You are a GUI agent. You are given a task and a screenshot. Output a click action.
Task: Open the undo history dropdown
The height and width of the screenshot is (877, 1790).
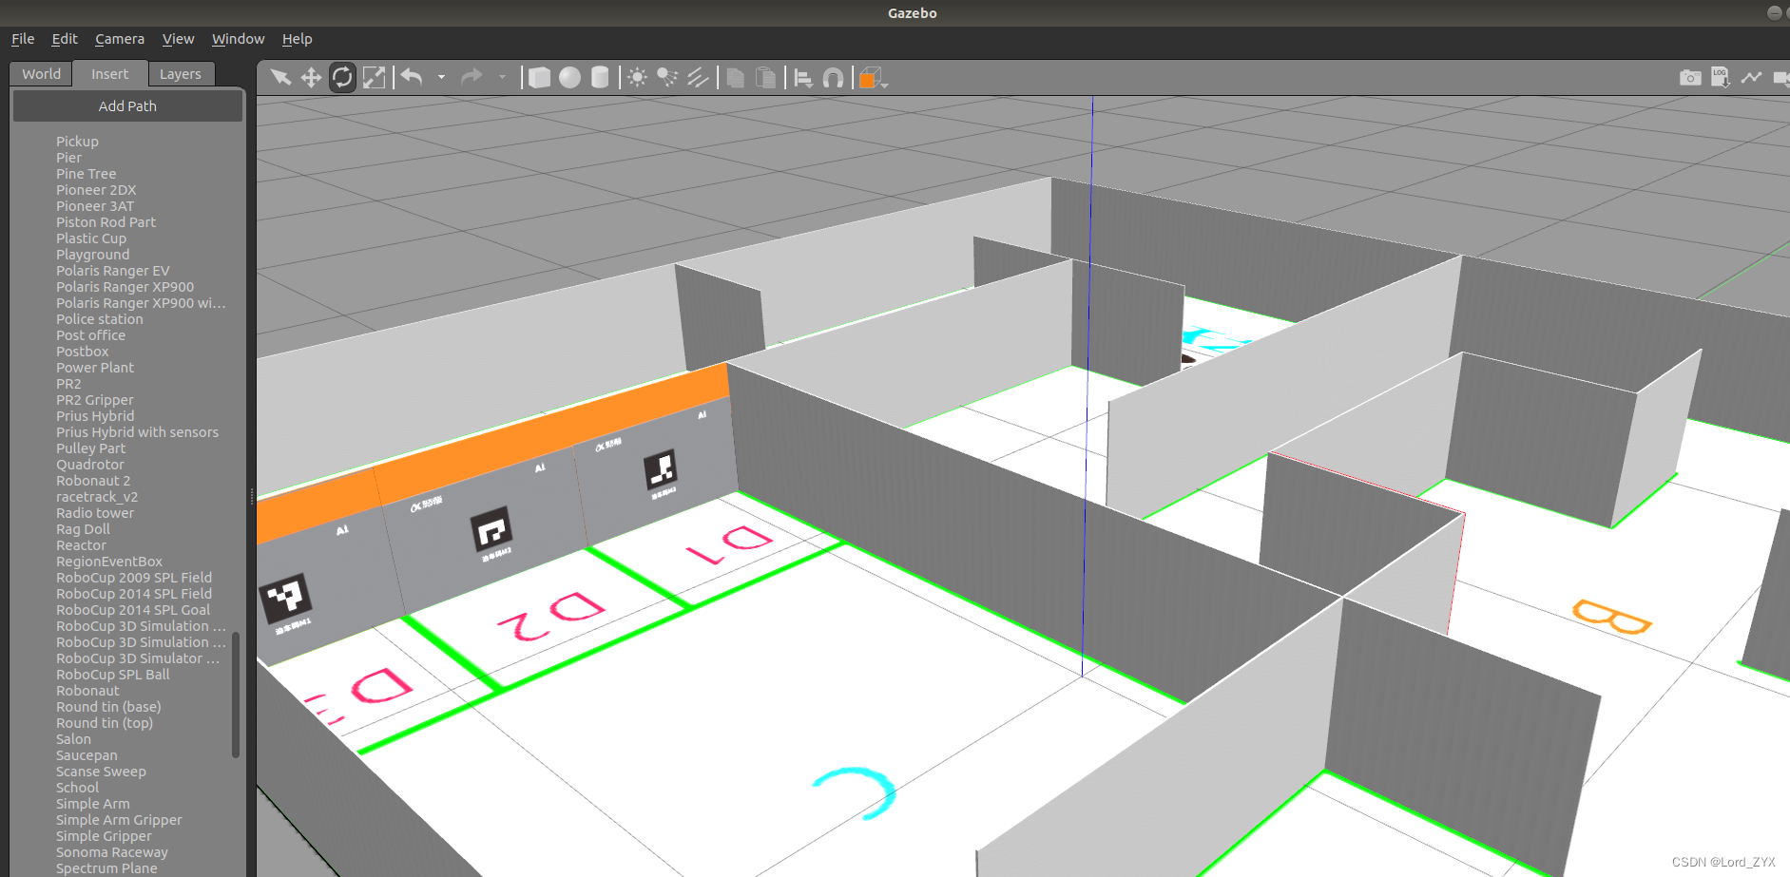[441, 77]
